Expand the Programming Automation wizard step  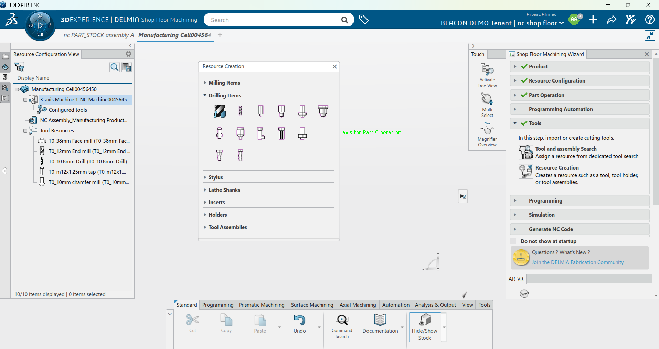515,109
